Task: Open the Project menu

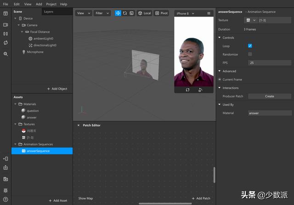Action: click(x=51, y=4)
